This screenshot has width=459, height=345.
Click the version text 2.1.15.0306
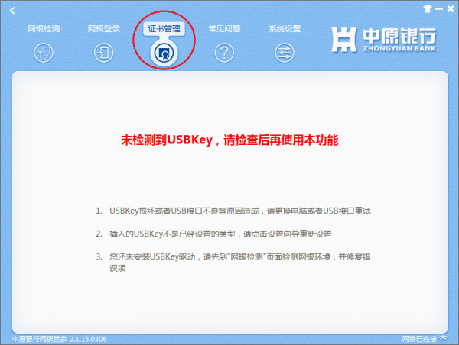[x=88, y=339]
